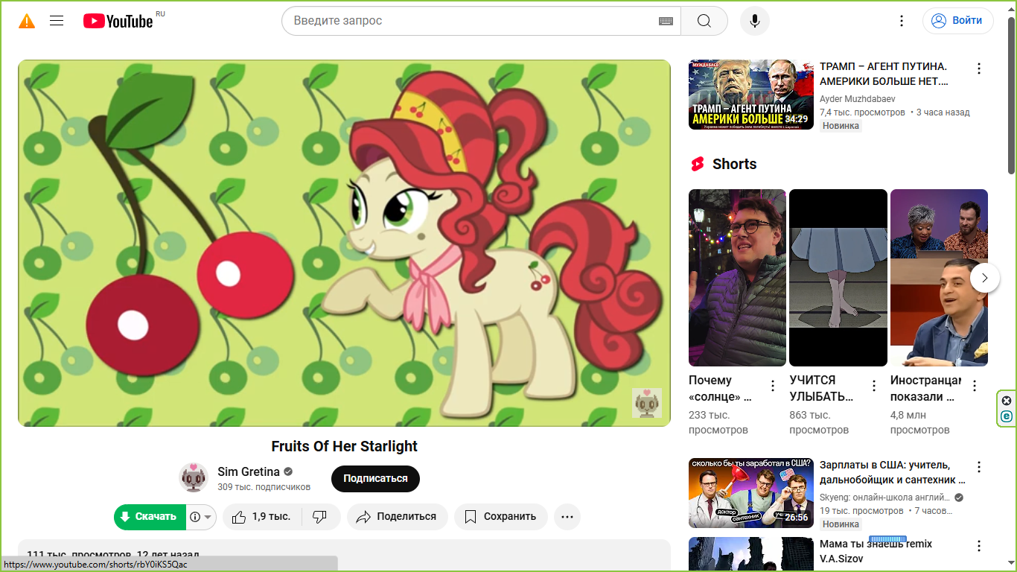This screenshot has height=572, width=1017.
Task: Open the Почему «солнце» short thumbnail
Action: coord(737,278)
